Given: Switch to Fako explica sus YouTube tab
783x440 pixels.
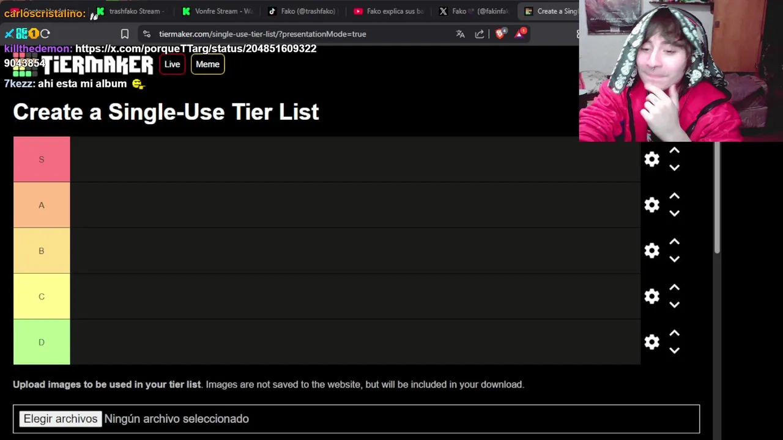Looking at the screenshot, I should 388,11.
